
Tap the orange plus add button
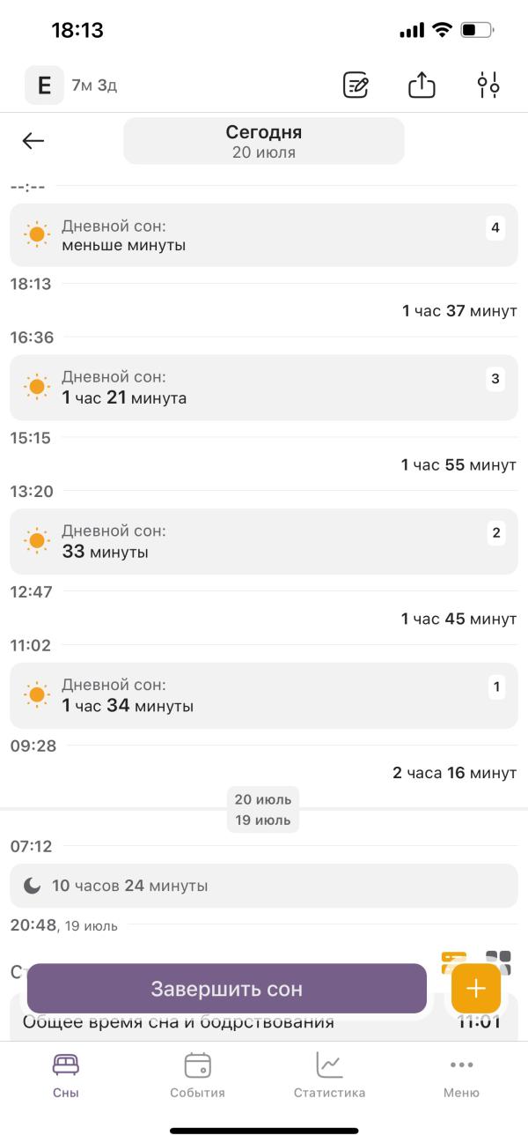(476, 988)
